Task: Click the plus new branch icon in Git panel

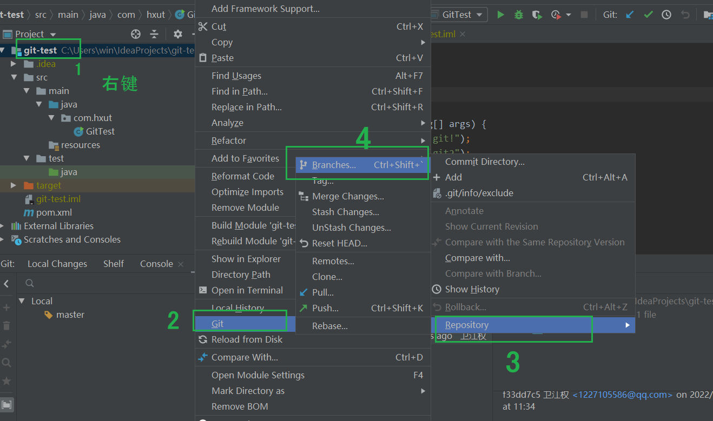Action: coord(6,308)
